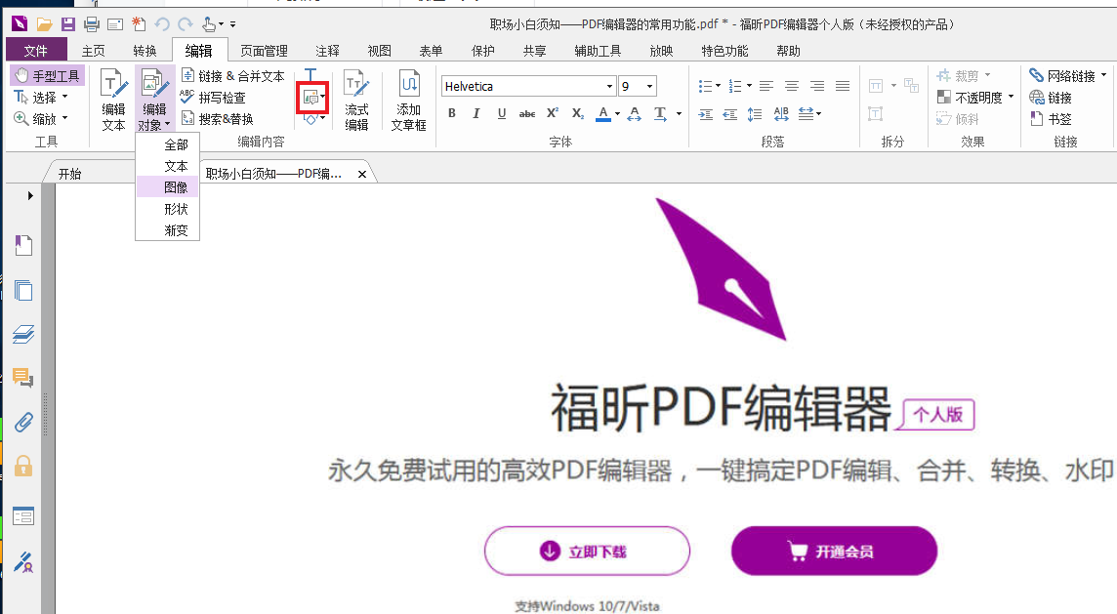Image resolution: width=1117 pixels, height=614 pixels.
Task: Expand the left navigation panel arrow
Action: tap(30, 195)
